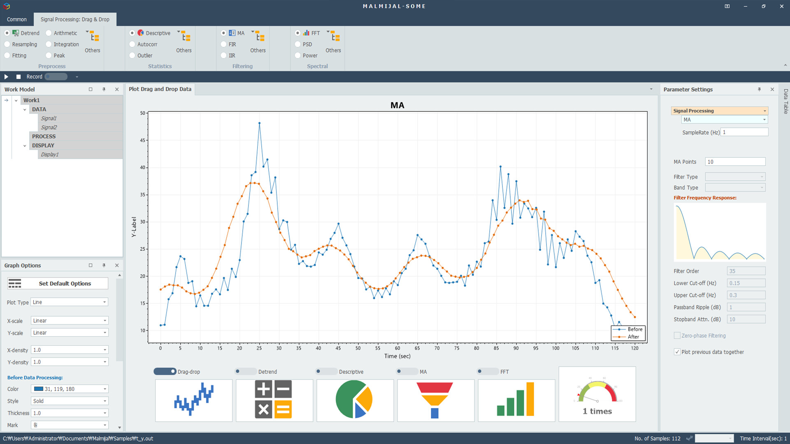This screenshot has width=790, height=444.
Task: Toggle the Drag-drop switch
Action: 165,372
